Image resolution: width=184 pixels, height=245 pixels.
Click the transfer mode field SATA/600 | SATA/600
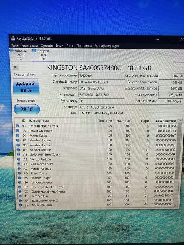tap(101, 95)
